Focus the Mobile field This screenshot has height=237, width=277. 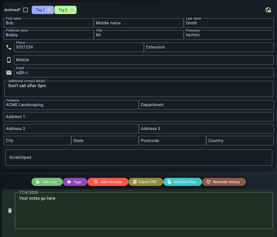coord(144,60)
